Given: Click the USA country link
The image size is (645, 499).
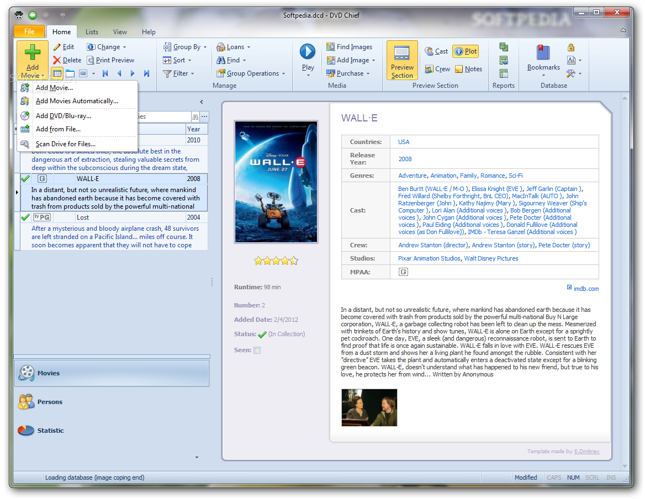Looking at the screenshot, I should [x=404, y=142].
